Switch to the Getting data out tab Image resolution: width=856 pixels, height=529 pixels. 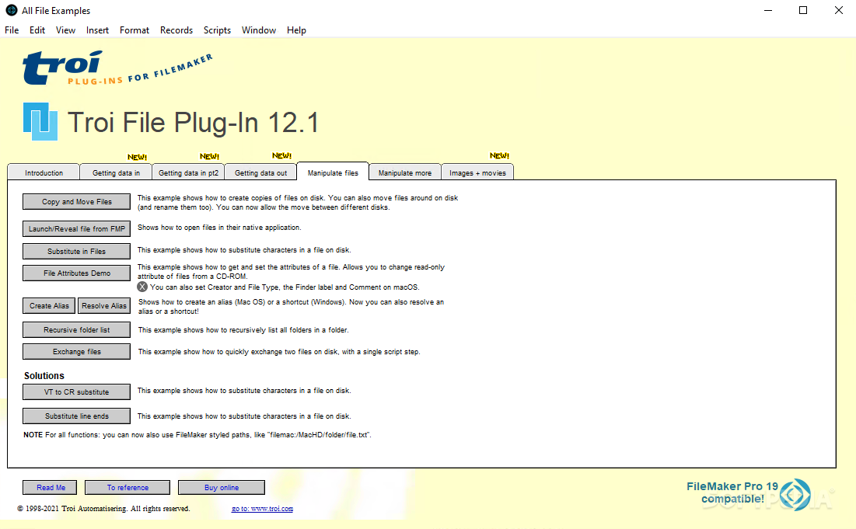pyautogui.click(x=261, y=172)
